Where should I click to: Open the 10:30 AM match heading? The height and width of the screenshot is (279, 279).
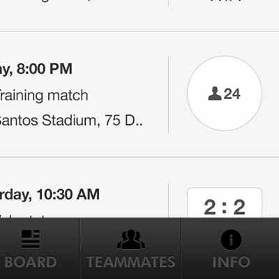tap(50, 195)
